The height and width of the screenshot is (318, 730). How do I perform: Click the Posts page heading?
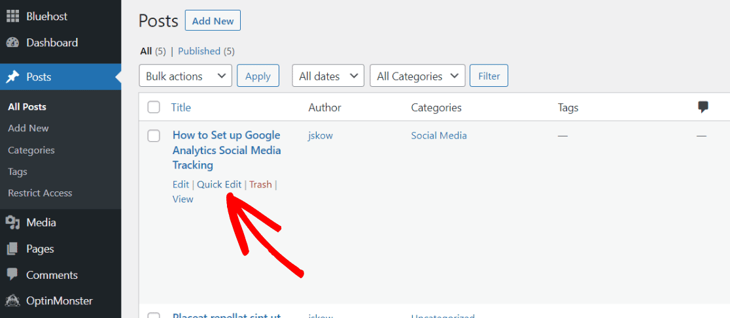pyautogui.click(x=159, y=21)
